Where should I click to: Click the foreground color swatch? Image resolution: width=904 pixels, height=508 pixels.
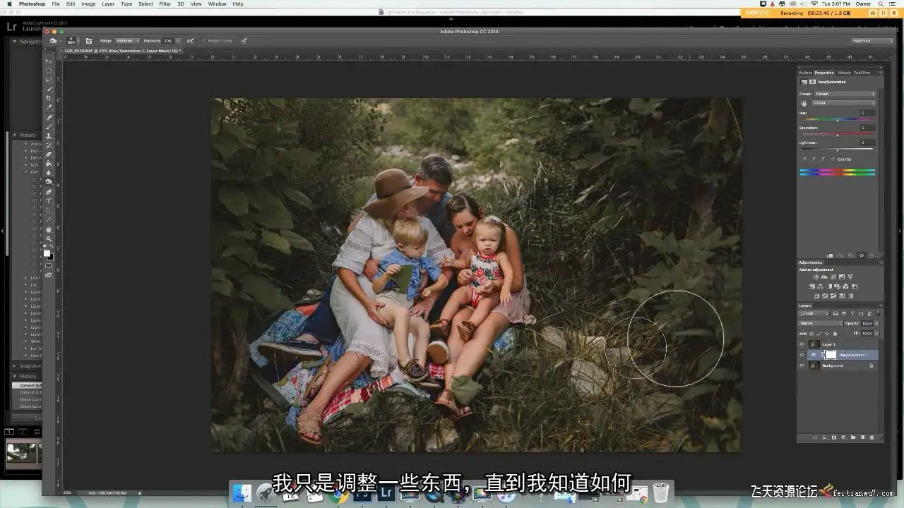[x=47, y=253]
